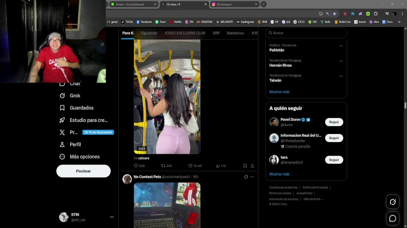This screenshot has height=228, width=407.
Task: Open Perfil from the sidebar
Action: pos(70,144)
